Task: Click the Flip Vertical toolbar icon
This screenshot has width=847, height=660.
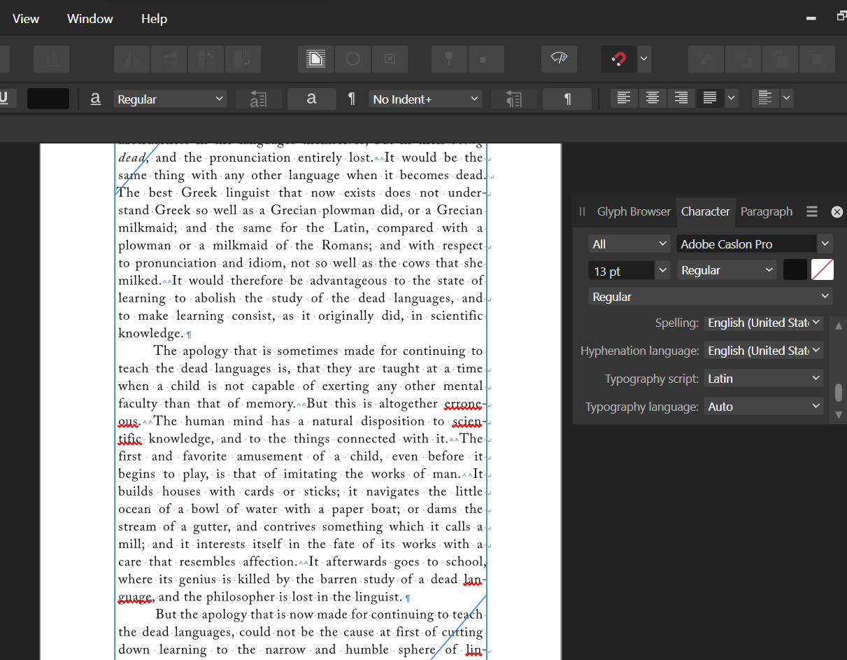Action: [x=169, y=59]
